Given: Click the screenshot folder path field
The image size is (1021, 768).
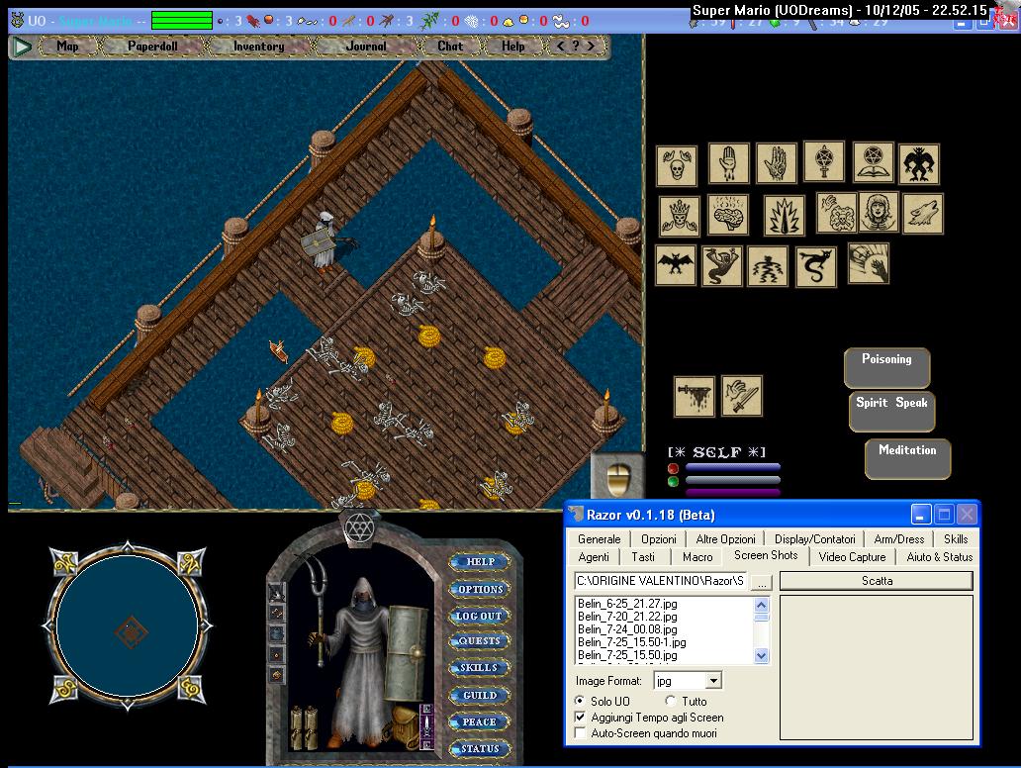Looking at the screenshot, I should tap(660, 581).
